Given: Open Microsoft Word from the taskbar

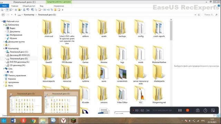Looking at the screenshot, I should [x=13, y=121].
